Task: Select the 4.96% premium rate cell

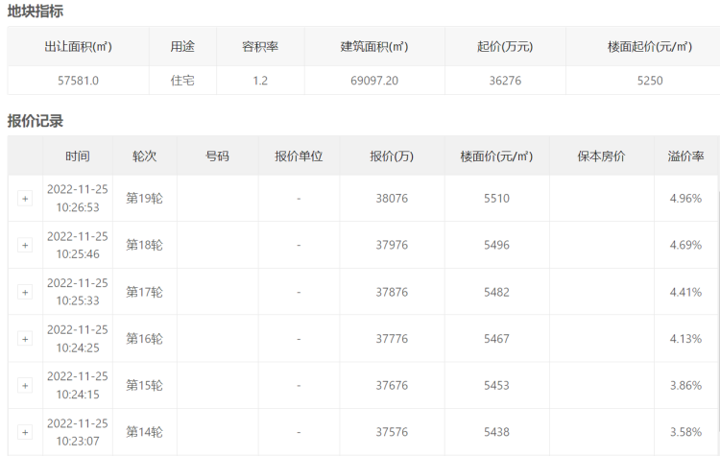Action: 685,199
